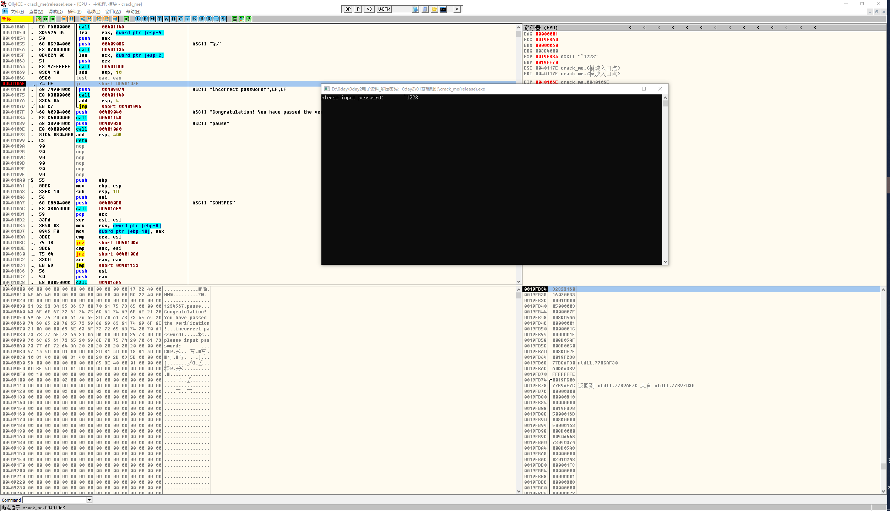Viewport: 890px width, 511px height.
Task: Click the Step into toolbar icon
Action: [82, 19]
